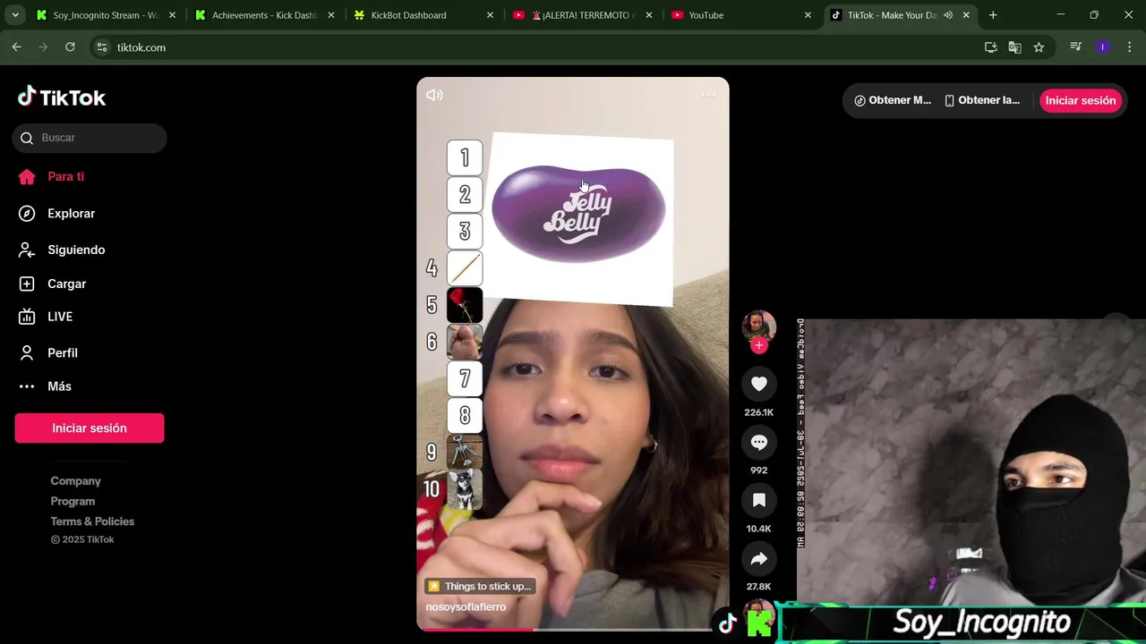Screen dimensions: 1146x644
Task: Click the TikTok video player
Action: coord(573,354)
